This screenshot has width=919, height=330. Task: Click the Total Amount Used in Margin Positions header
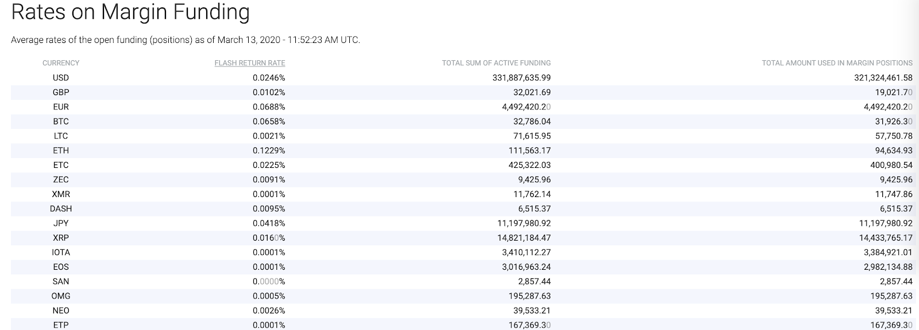click(x=837, y=63)
